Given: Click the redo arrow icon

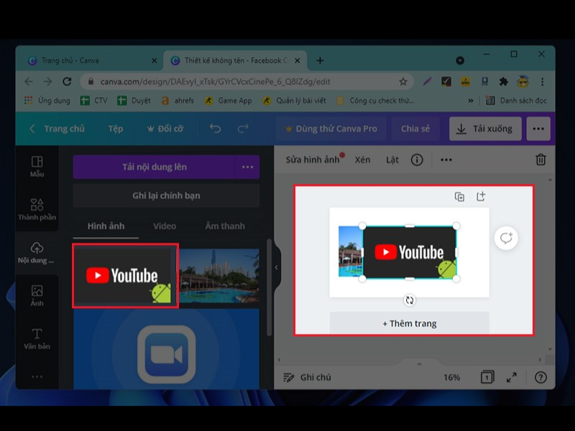Looking at the screenshot, I should [x=243, y=129].
